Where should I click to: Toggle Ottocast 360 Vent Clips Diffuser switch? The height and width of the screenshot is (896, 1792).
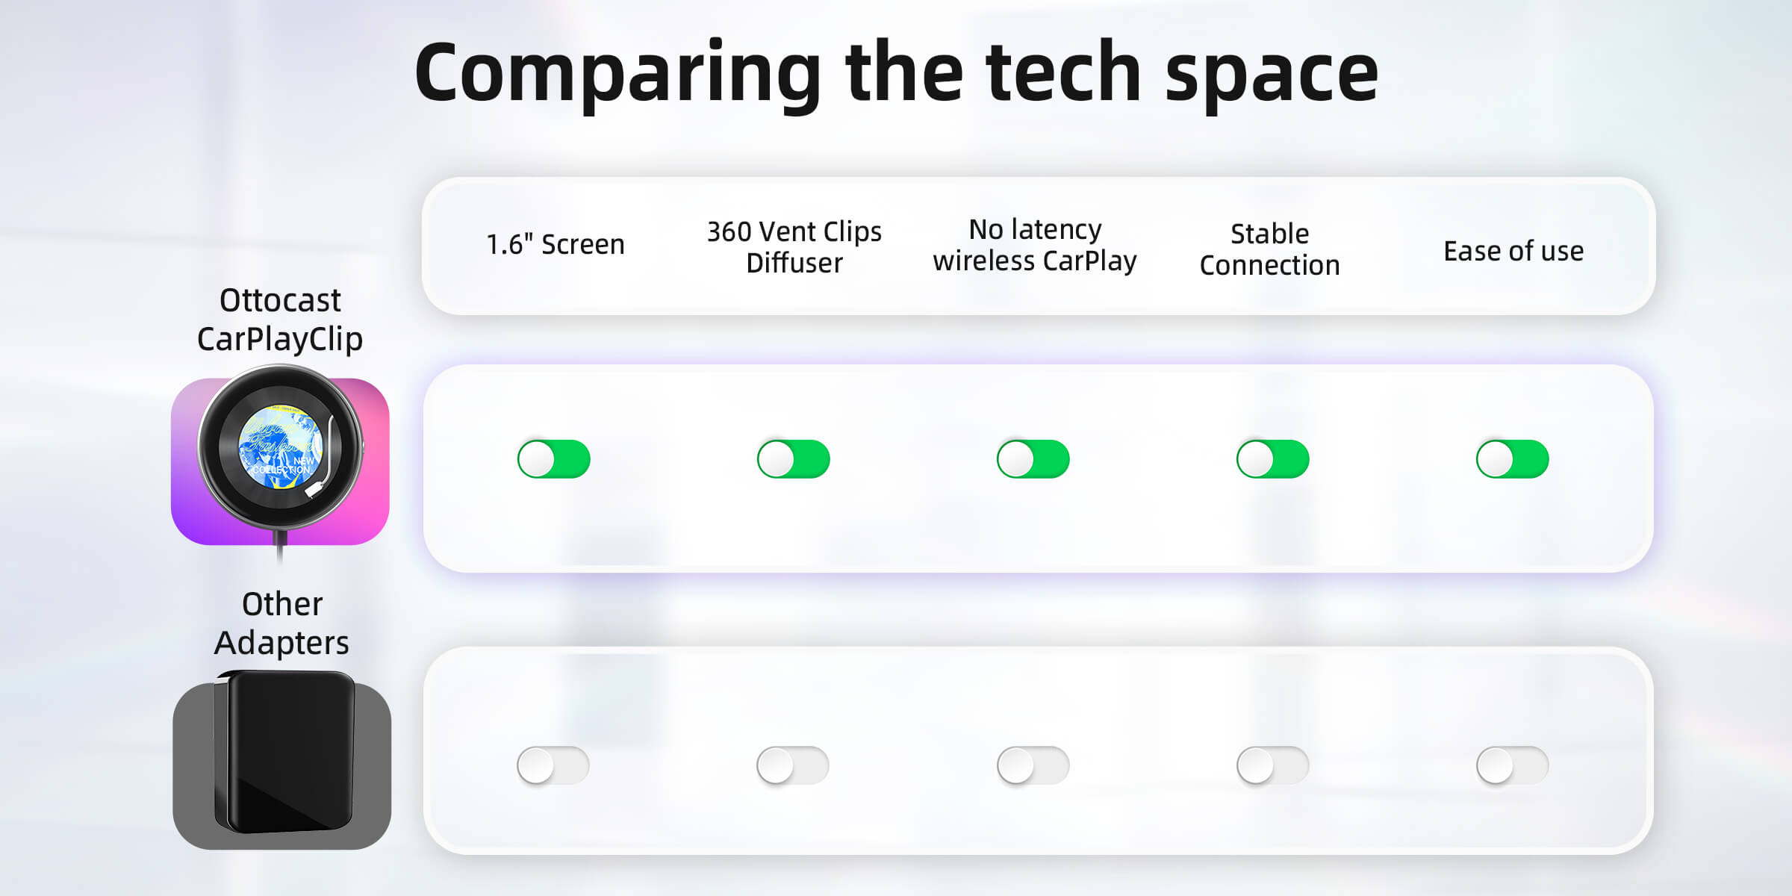point(793,458)
